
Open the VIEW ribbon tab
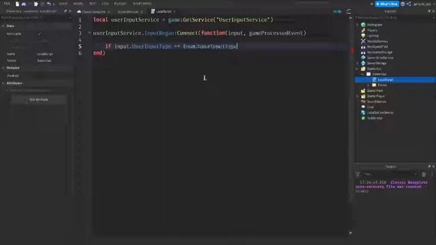pyautogui.click(x=105, y=3)
